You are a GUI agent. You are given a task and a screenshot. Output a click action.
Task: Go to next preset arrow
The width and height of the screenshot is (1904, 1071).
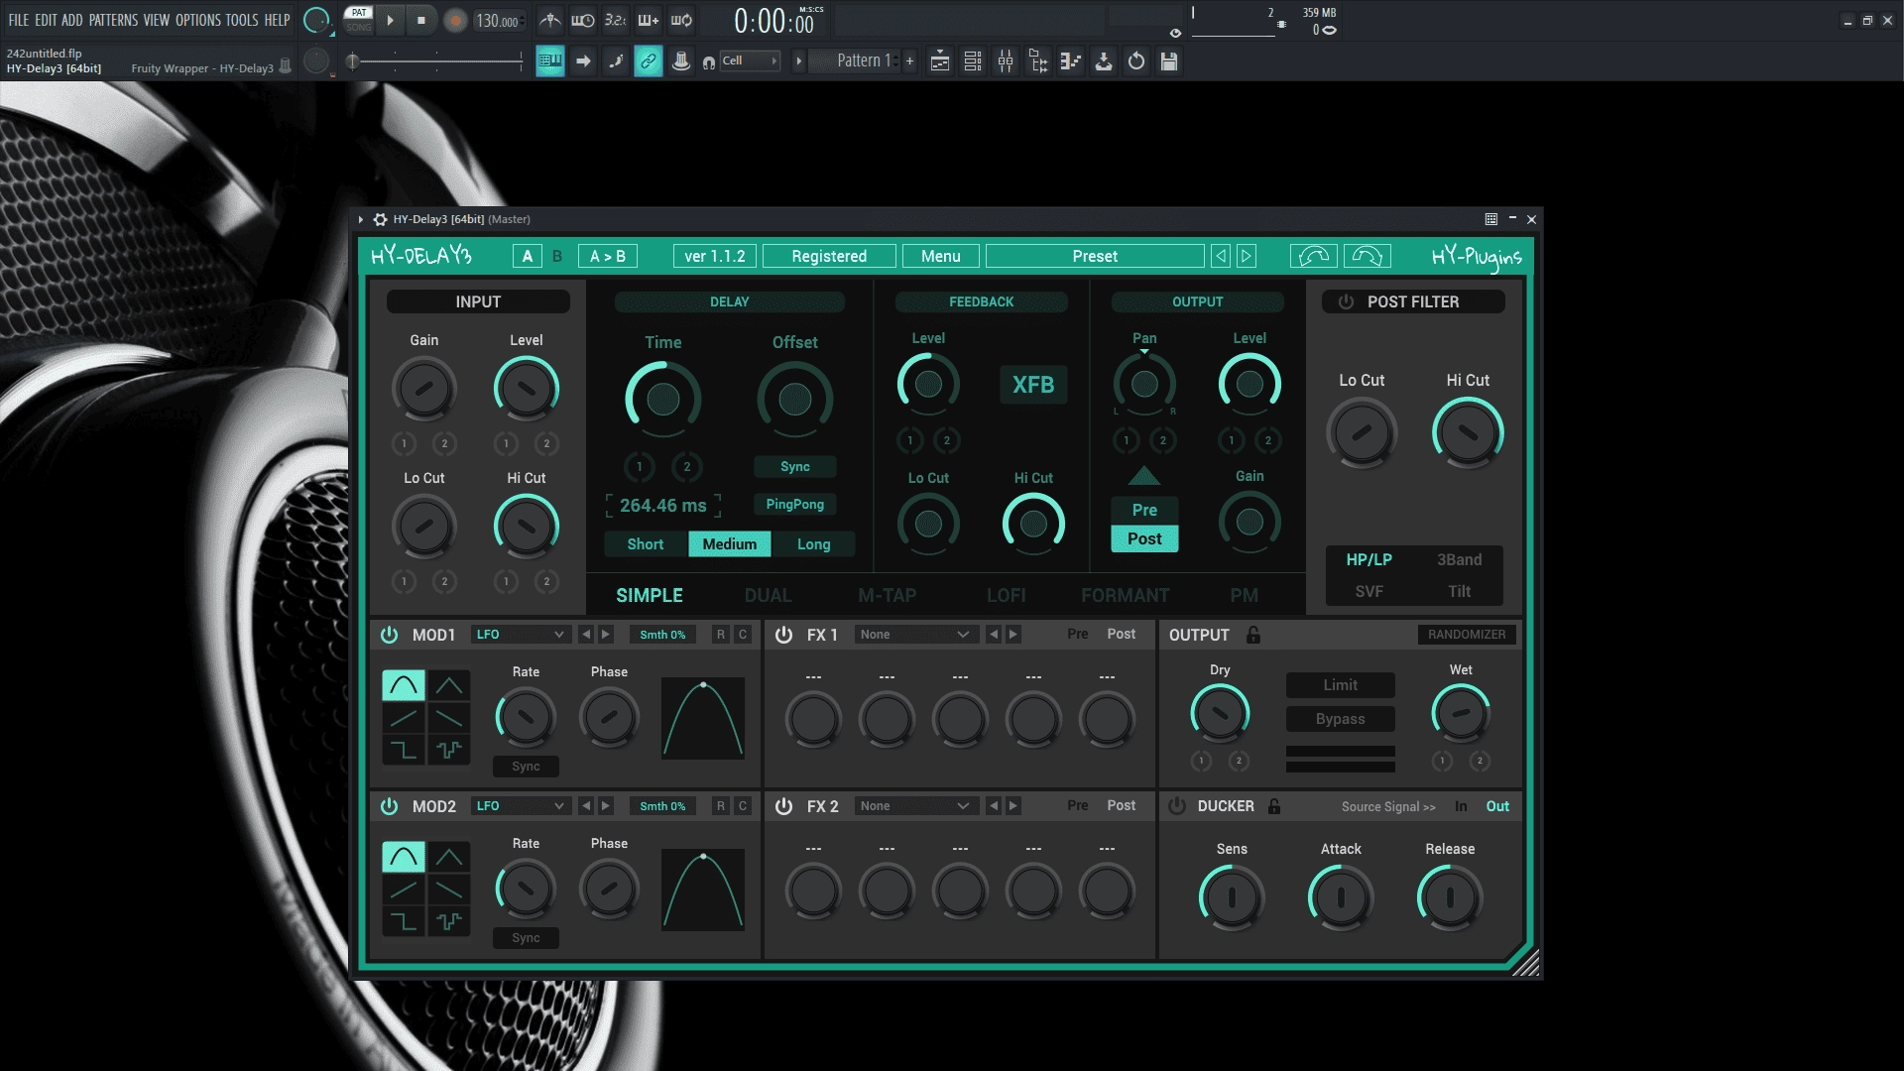click(x=1247, y=256)
